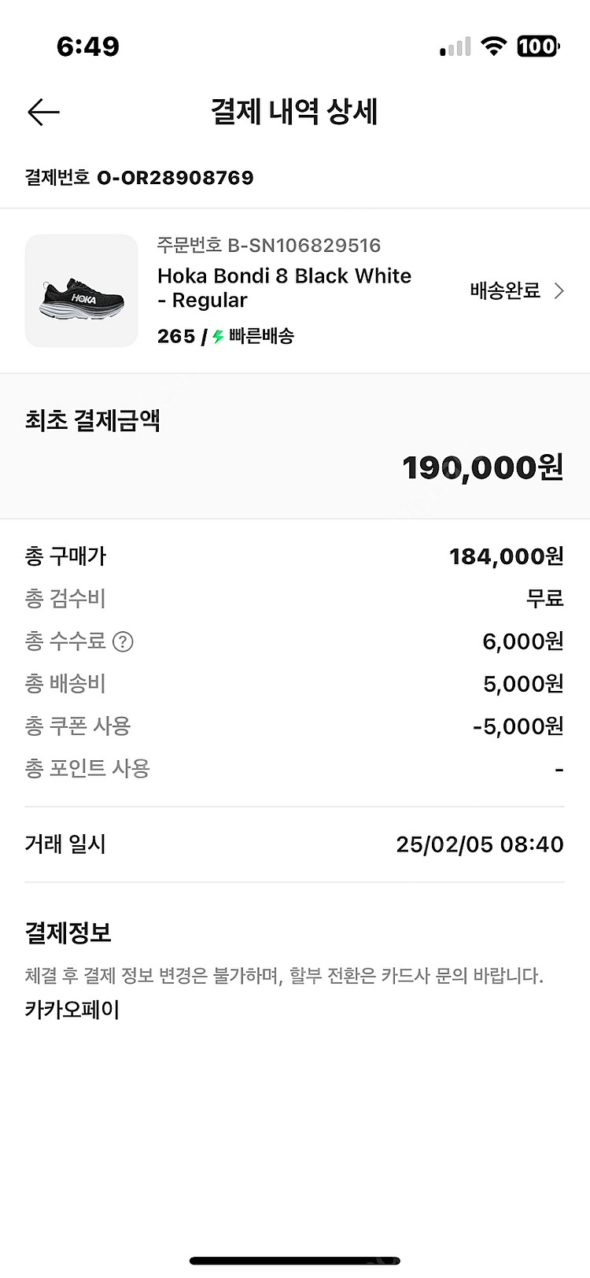Tap the clock showing 6:49

tap(88, 46)
